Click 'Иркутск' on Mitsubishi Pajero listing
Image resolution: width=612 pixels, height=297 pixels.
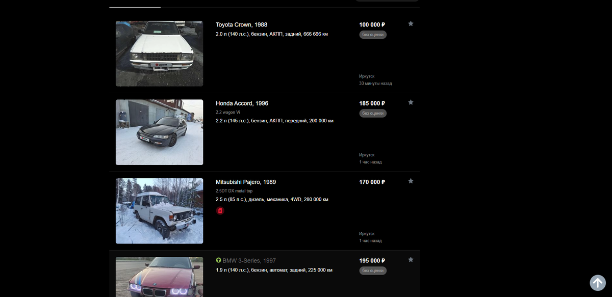367,233
